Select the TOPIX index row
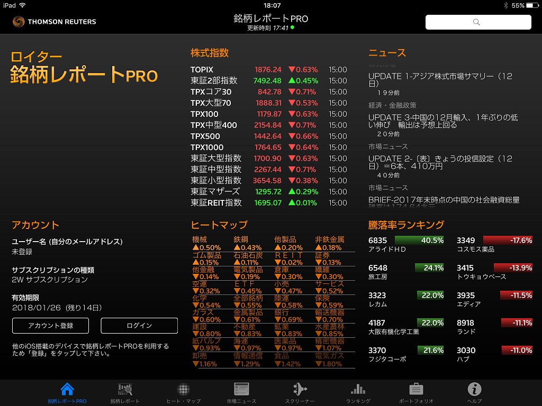 click(268, 70)
